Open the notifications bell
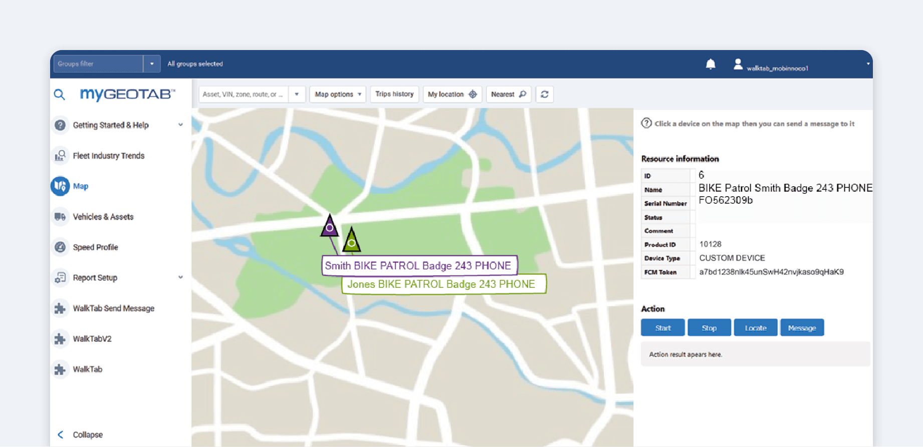Image resolution: width=923 pixels, height=447 pixels. pos(711,64)
